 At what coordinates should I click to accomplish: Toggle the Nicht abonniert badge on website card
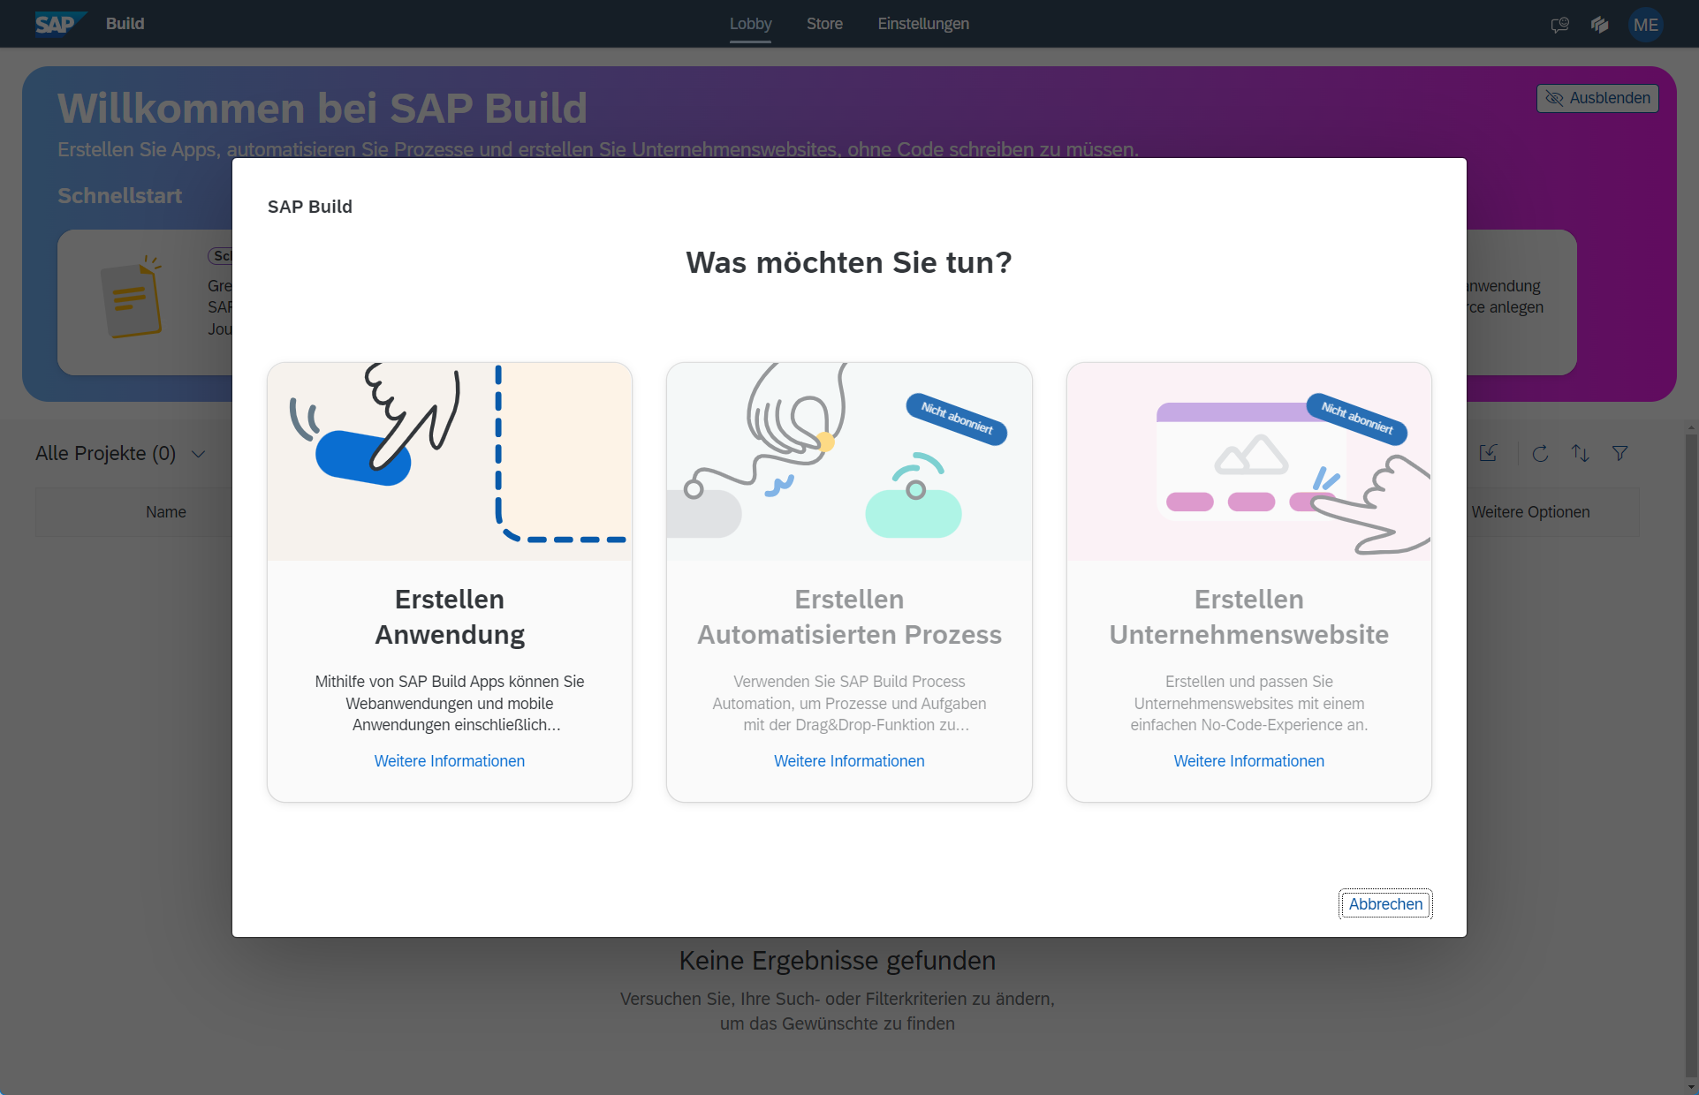pos(1356,419)
